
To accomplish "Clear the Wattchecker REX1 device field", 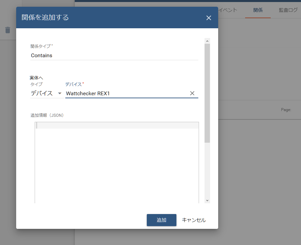I will (x=192, y=93).
